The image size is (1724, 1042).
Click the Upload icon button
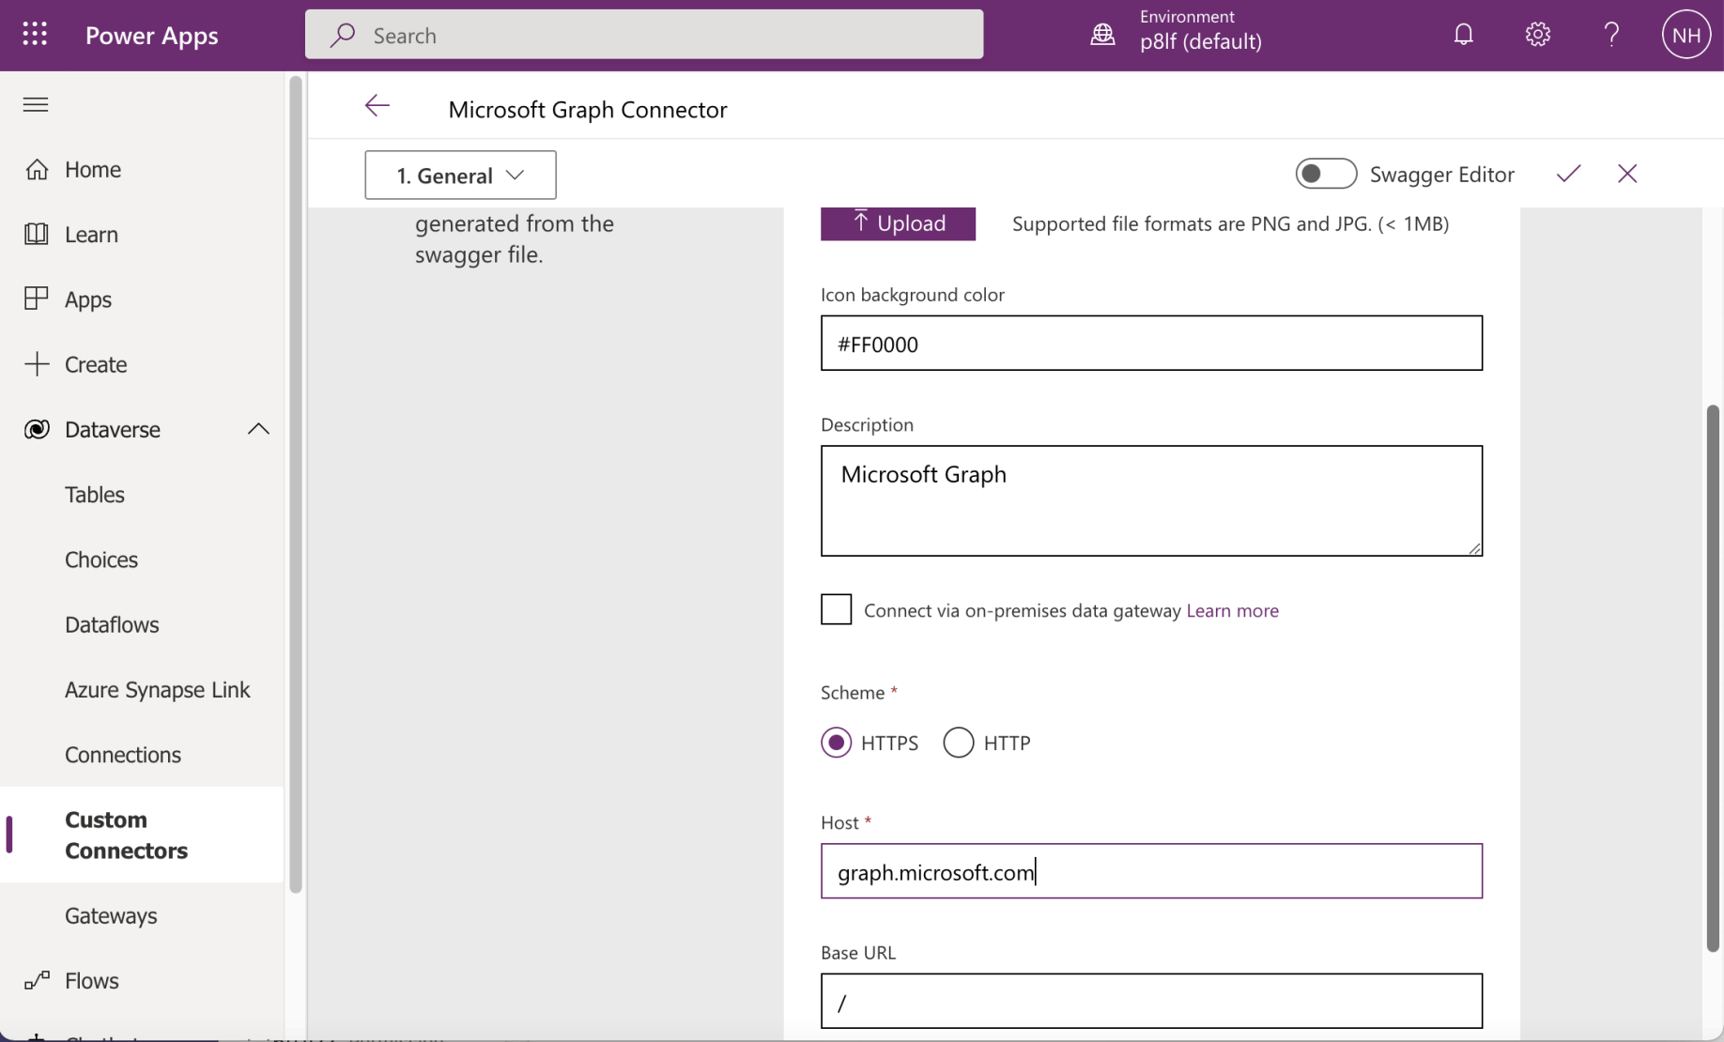click(898, 223)
